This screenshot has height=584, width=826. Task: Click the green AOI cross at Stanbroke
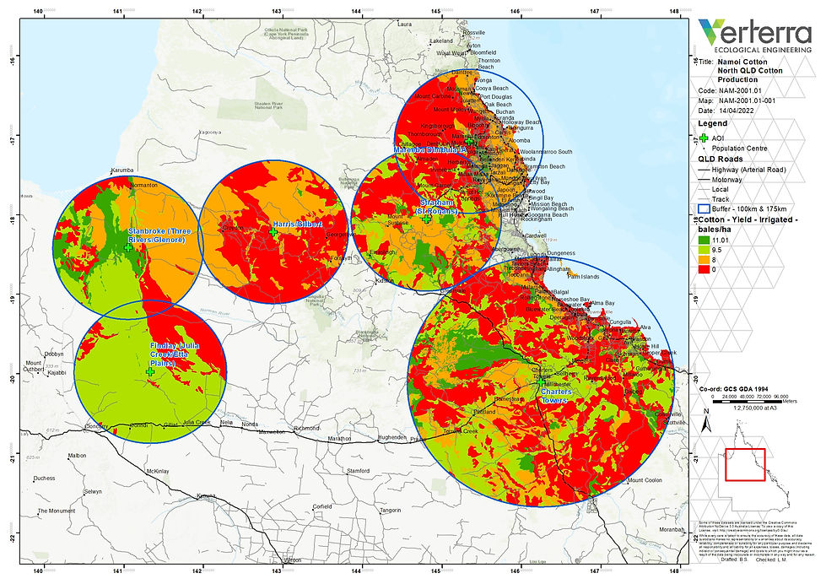[128, 247]
